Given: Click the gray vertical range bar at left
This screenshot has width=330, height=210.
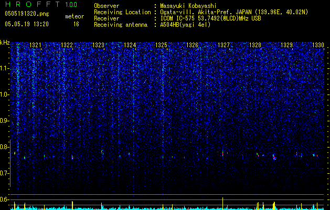Looking at the screenshot, I should pyautogui.click(x=10, y=163).
